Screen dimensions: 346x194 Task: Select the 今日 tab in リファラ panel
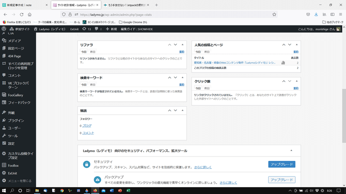(x=83, y=52)
